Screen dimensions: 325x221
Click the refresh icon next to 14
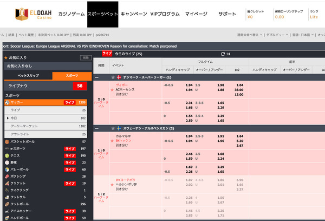[x=223, y=54]
